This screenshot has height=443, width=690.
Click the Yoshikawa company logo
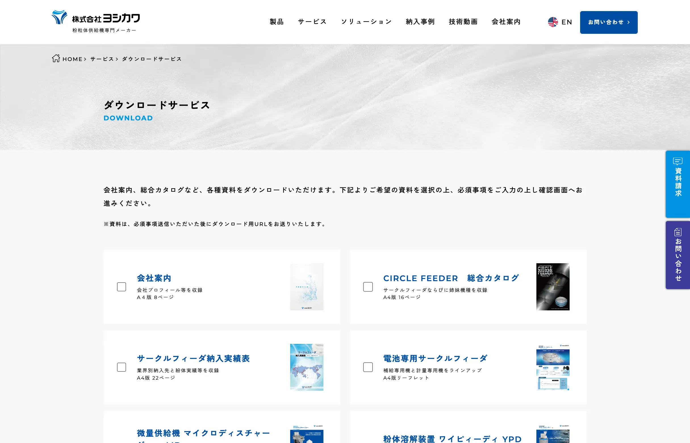click(95, 21)
